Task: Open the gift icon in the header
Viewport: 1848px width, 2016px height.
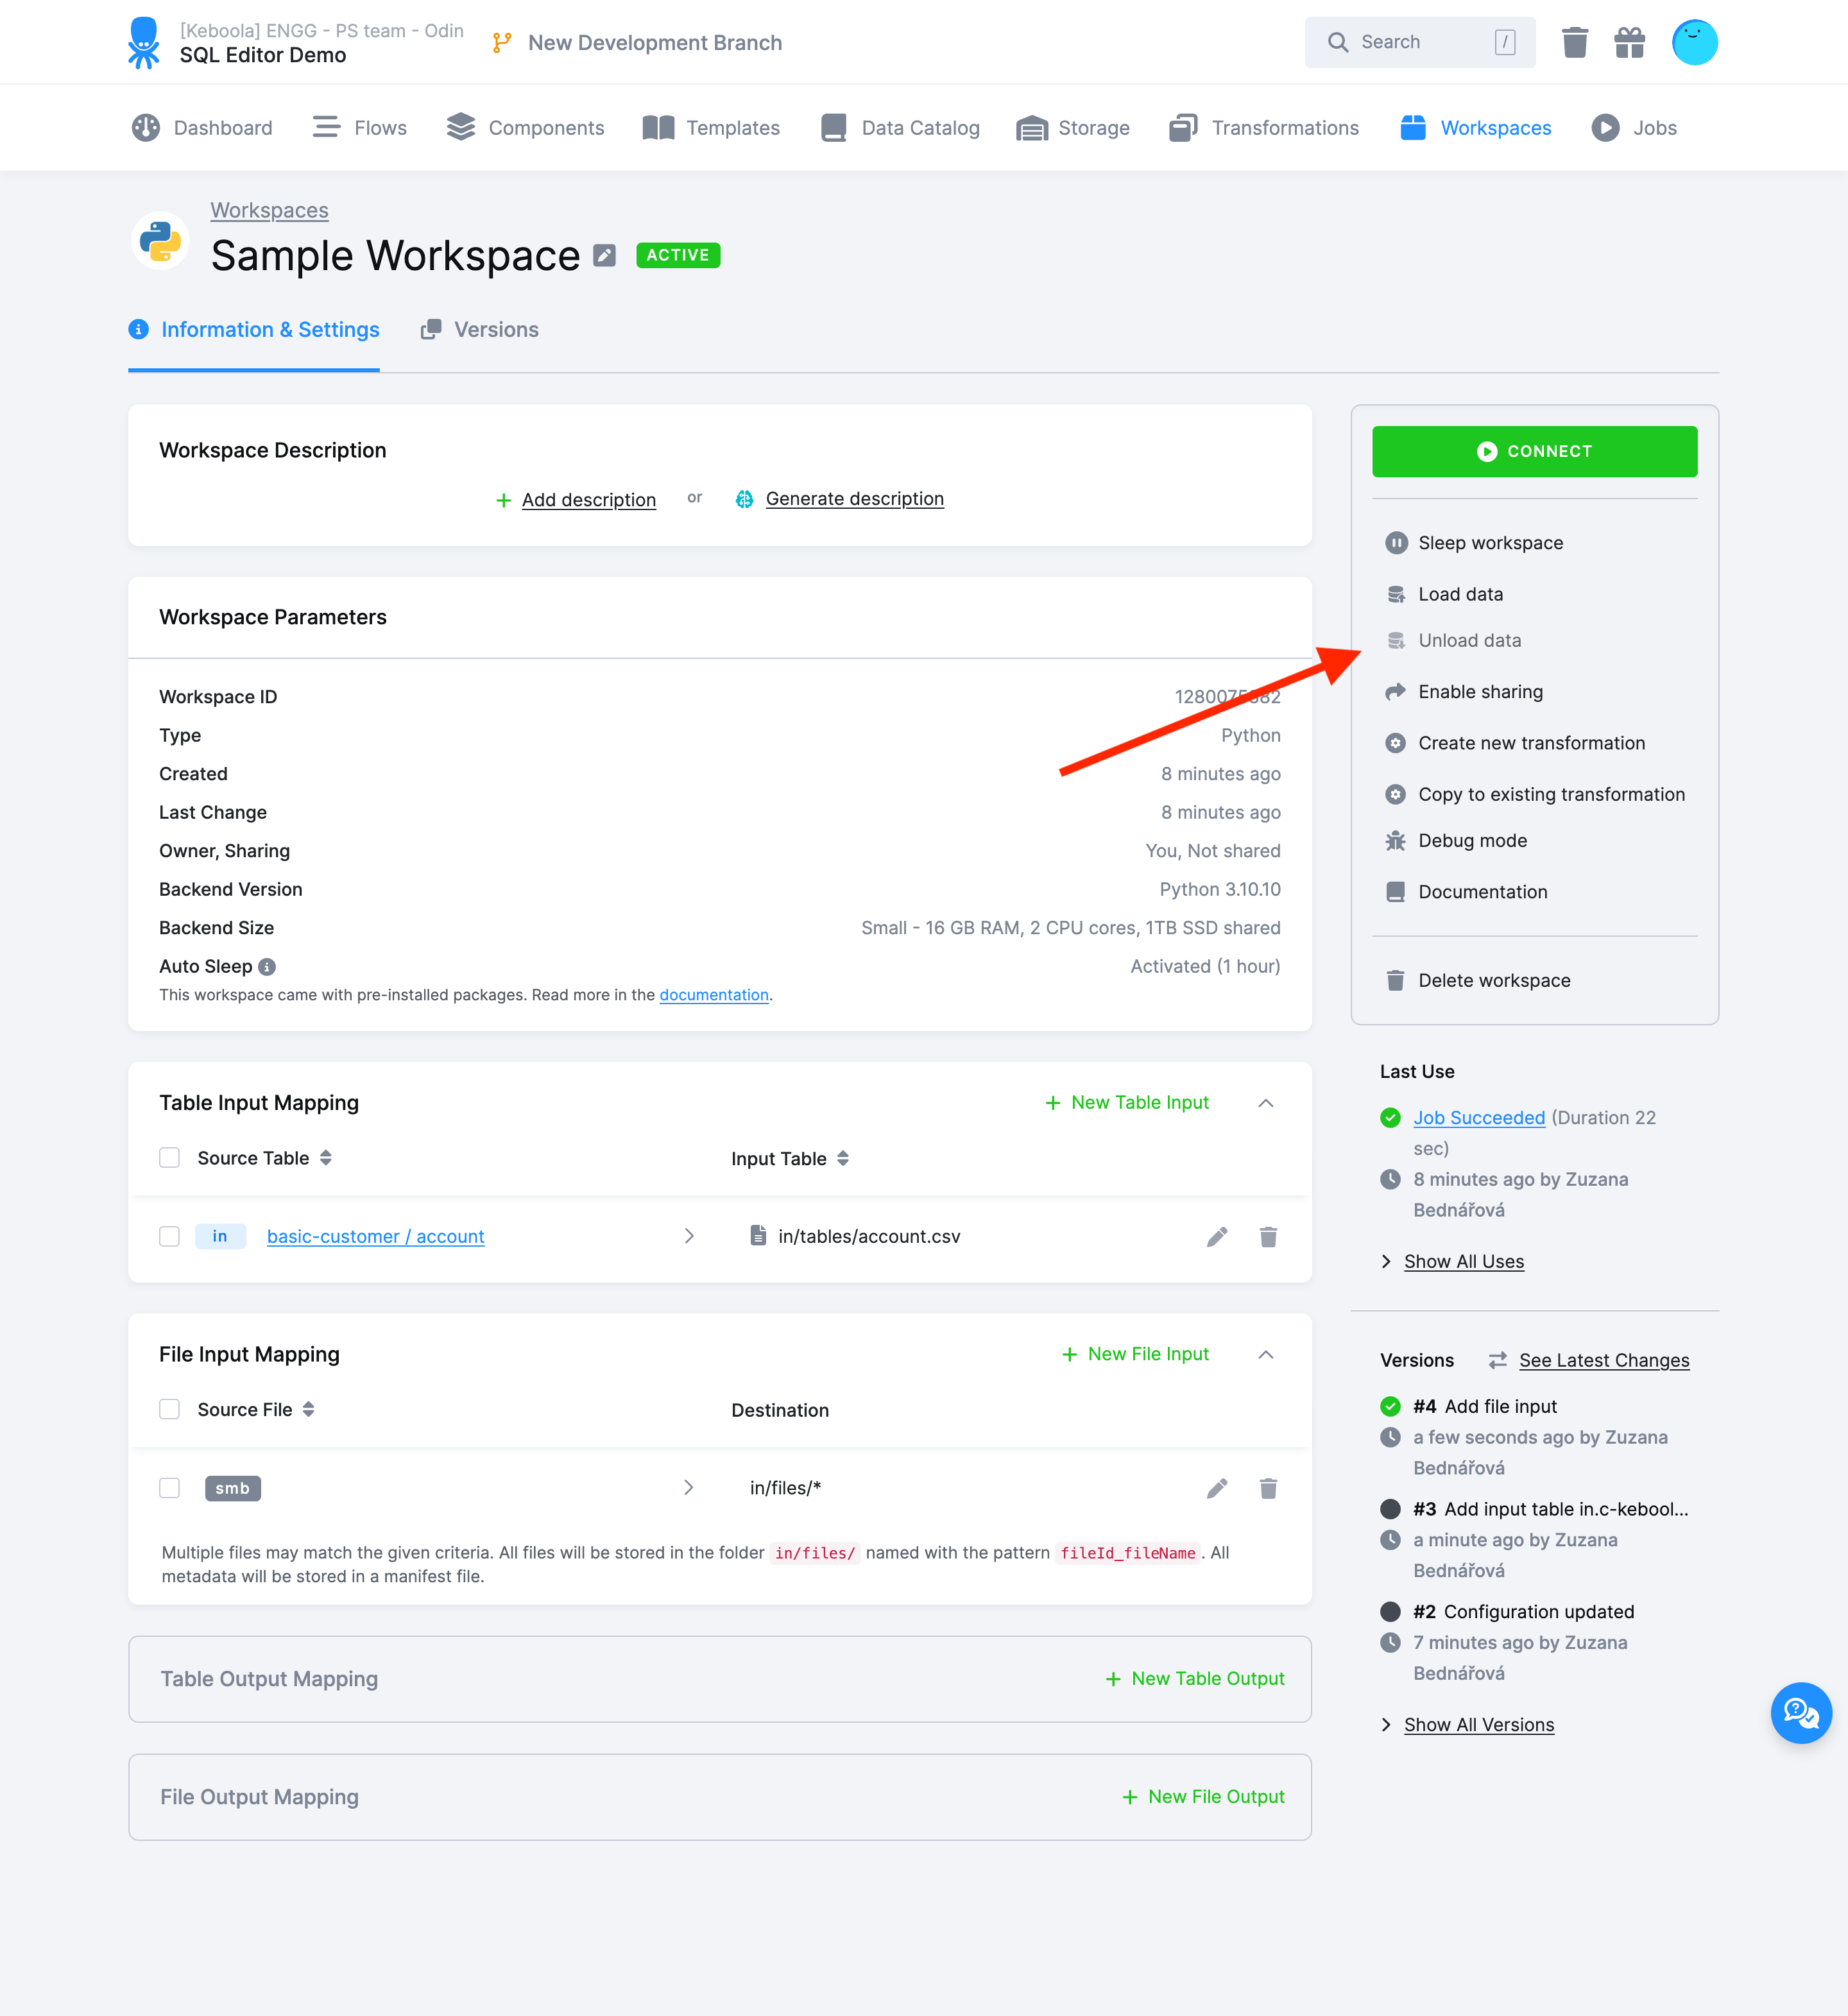Action: [x=1629, y=42]
